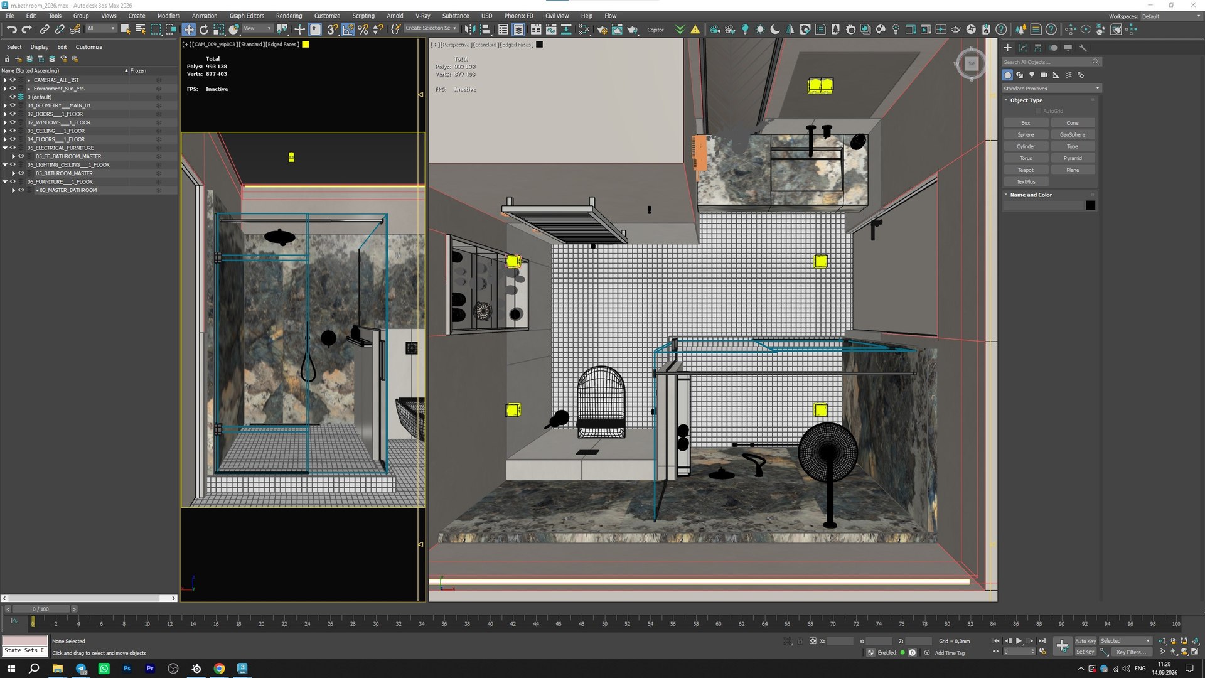Image resolution: width=1205 pixels, height=678 pixels.
Task: Toggle visibility of CAMERAS_ALL_1ST layer
Action: point(13,80)
